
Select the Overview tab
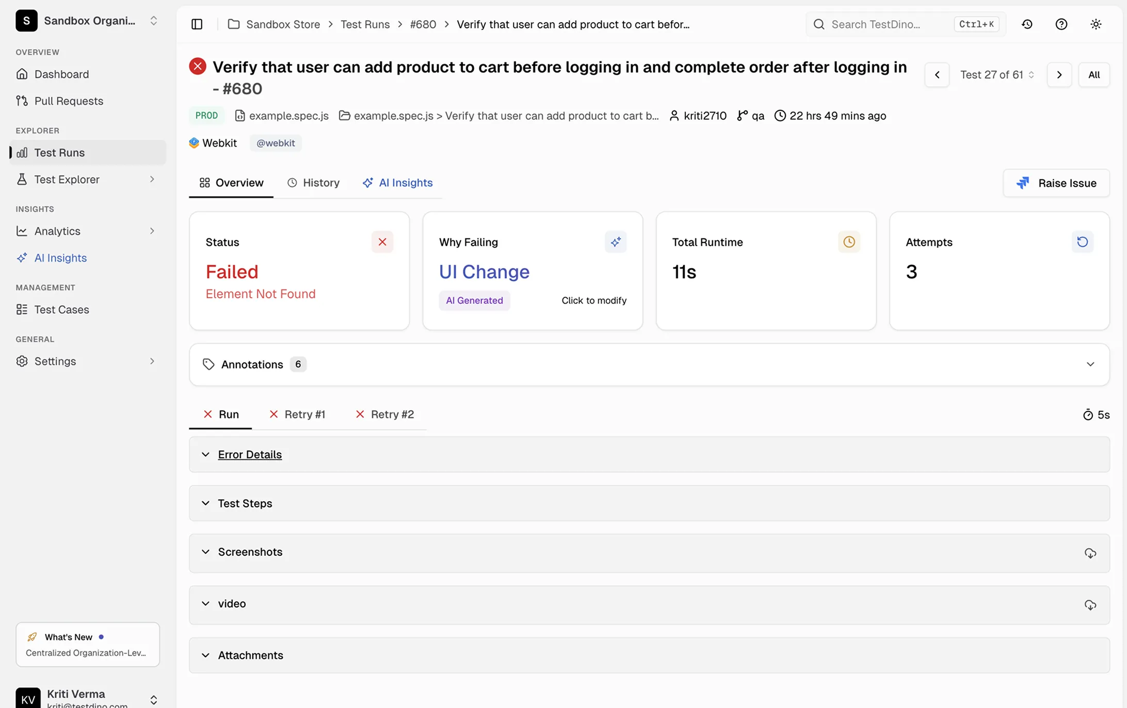pos(231,183)
